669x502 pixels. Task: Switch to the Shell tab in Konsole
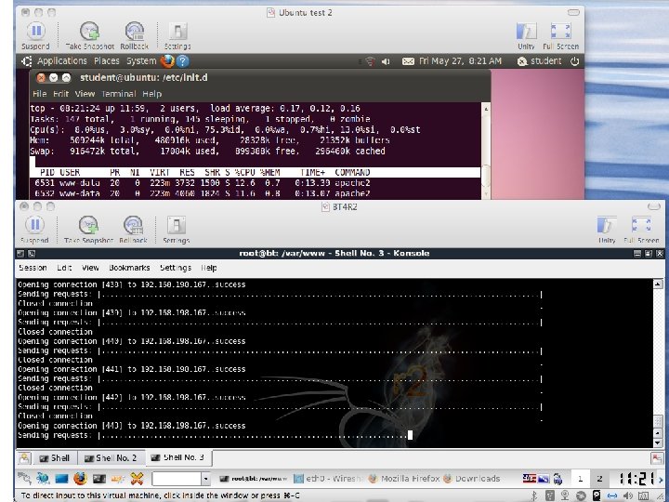coord(55,458)
